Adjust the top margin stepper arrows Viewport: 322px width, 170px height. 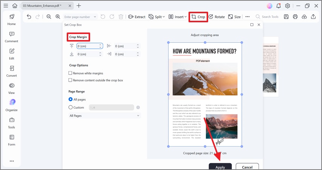pyautogui.click(x=100, y=46)
